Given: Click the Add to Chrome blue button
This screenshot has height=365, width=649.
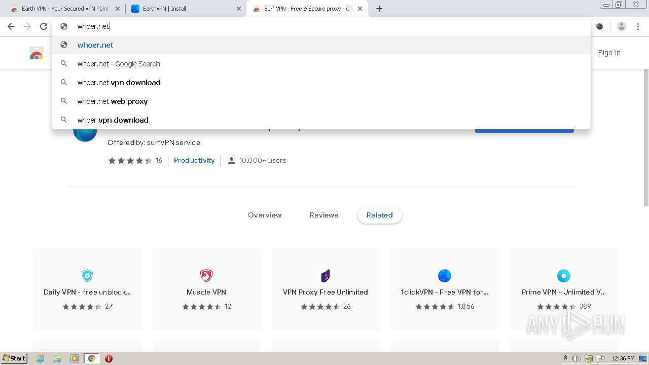Looking at the screenshot, I should coord(524,131).
